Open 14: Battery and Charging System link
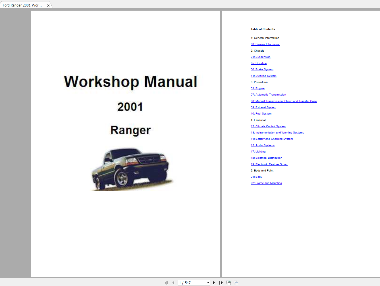380x286 pixels. [272, 139]
